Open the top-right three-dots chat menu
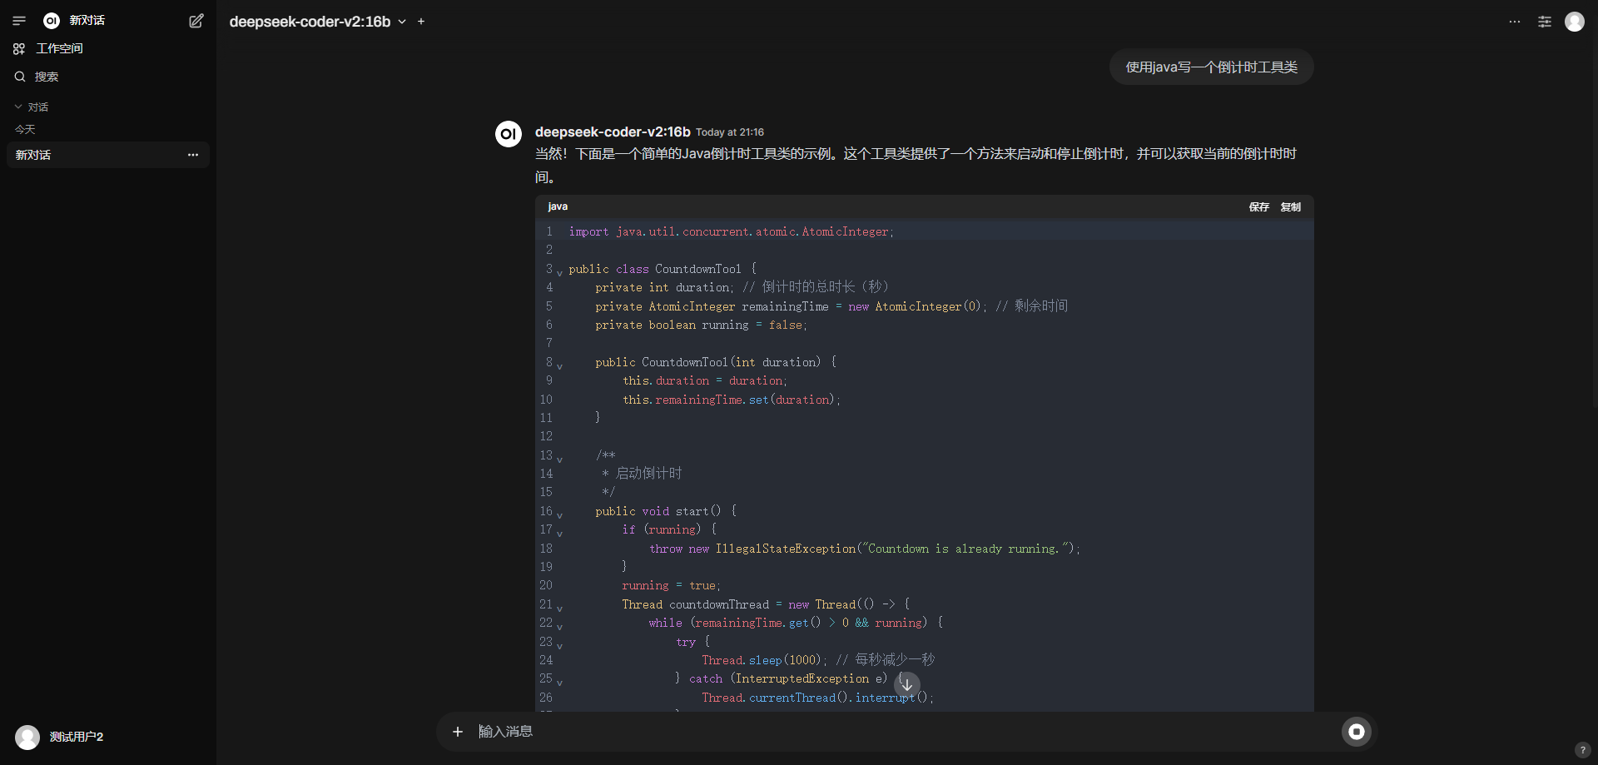 tap(1514, 22)
